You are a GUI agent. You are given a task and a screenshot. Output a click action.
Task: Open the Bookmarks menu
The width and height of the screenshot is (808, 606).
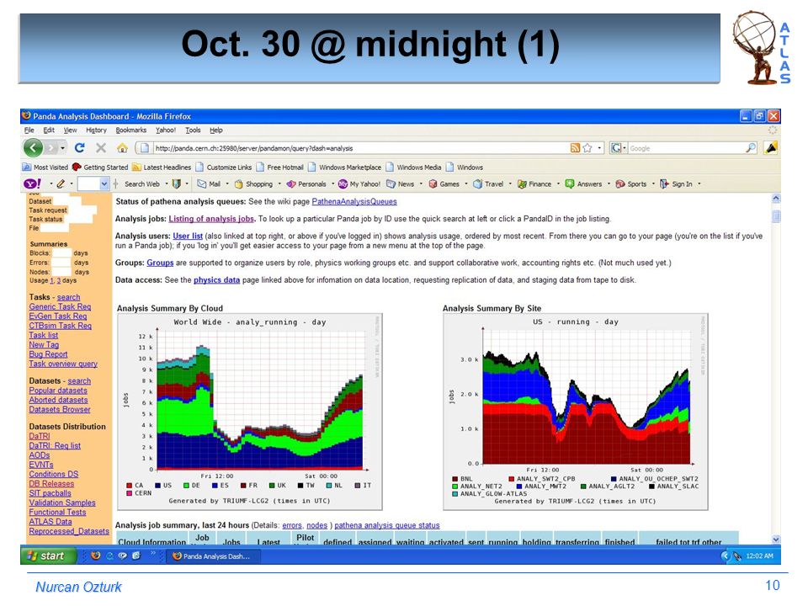click(x=131, y=130)
